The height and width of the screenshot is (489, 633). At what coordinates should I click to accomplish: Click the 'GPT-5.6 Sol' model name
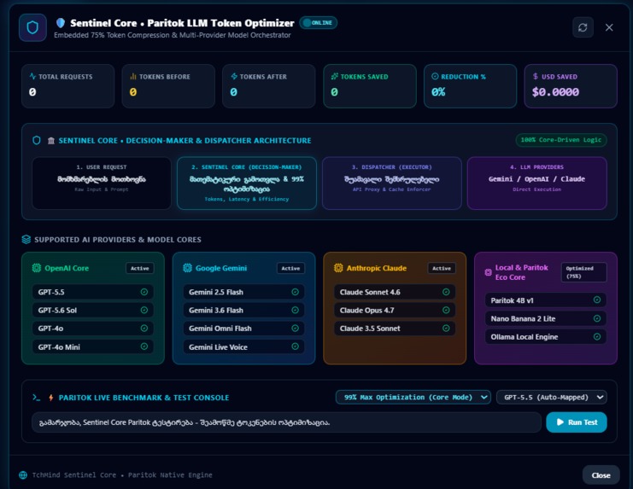click(x=57, y=310)
